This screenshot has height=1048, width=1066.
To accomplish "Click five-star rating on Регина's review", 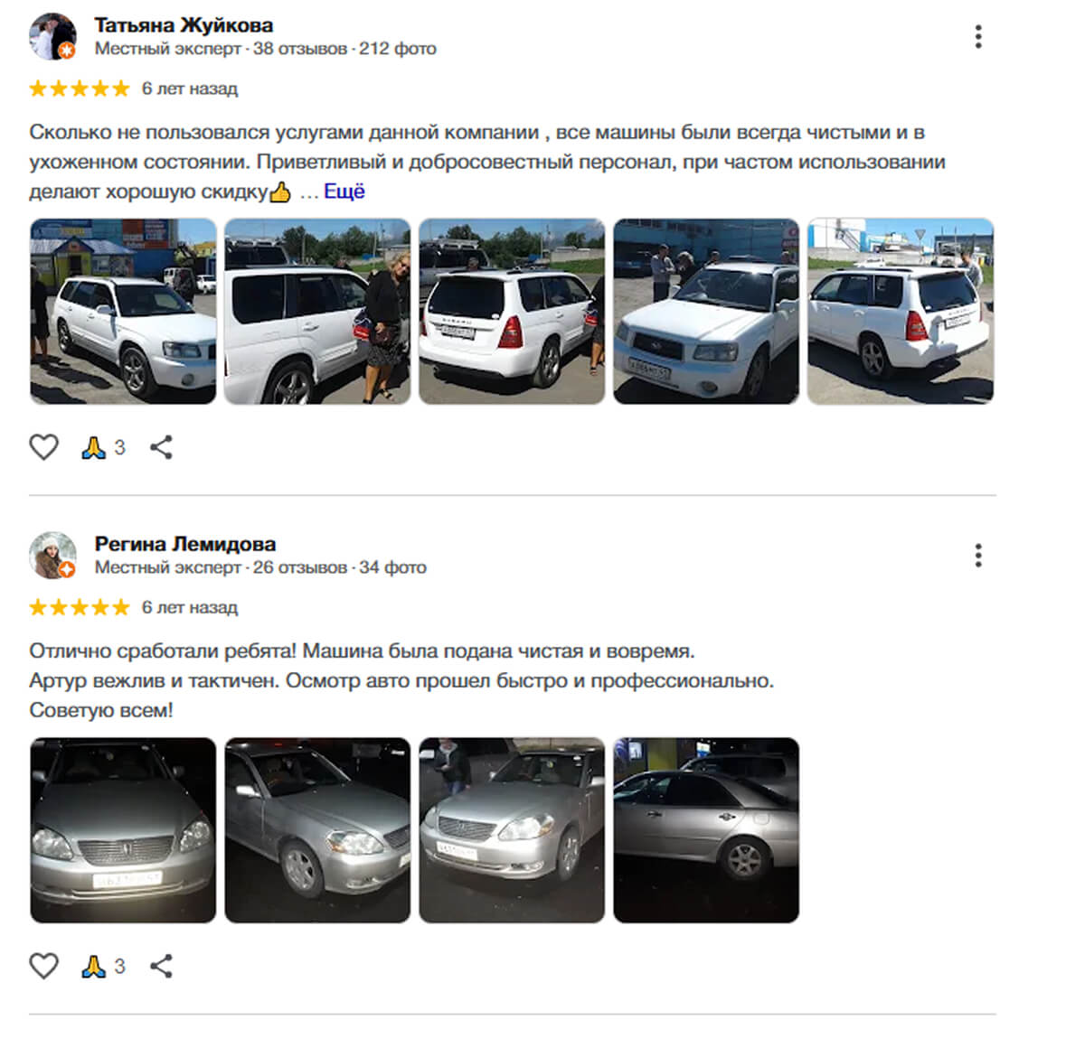I will click(80, 607).
